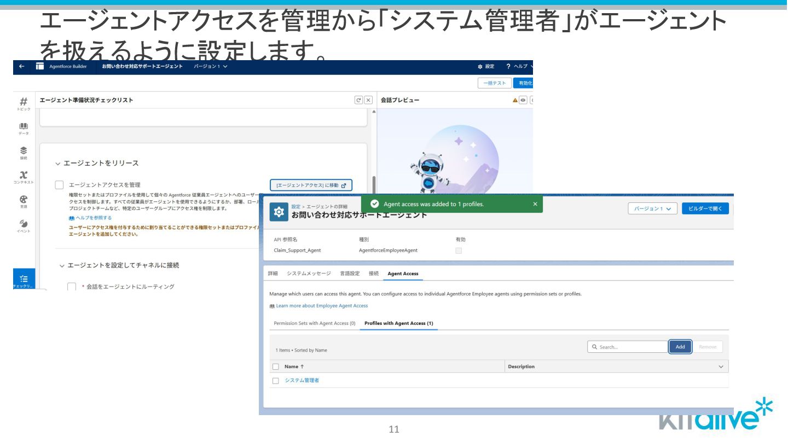This screenshot has width=788, height=443.
Task: Click the 設定 breadcrumb link
Action: [296, 206]
